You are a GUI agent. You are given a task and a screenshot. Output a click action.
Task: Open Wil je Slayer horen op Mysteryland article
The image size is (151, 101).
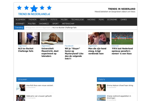(74, 54)
